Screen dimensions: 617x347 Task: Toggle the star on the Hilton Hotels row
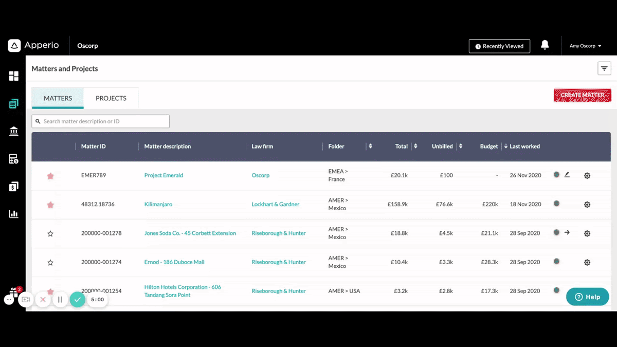[50, 291]
